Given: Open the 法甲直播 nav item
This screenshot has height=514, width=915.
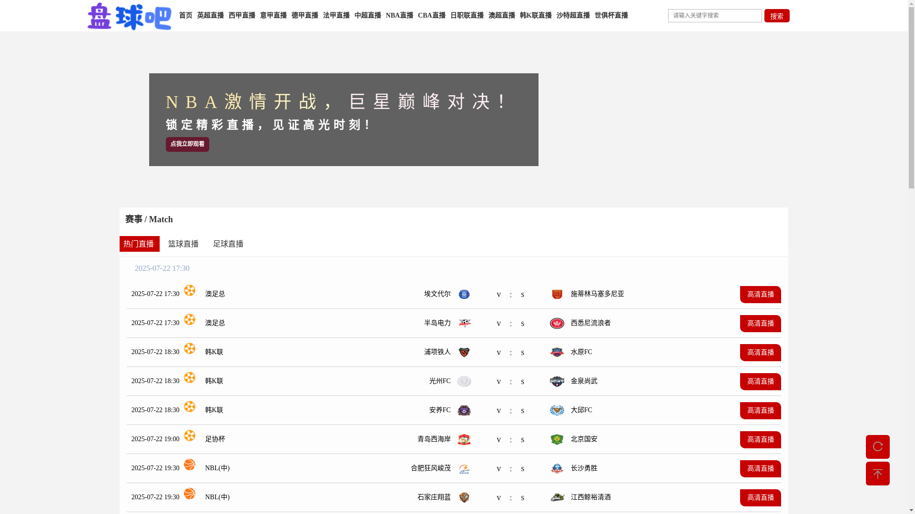Looking at the screenshot, I should 336,16.
